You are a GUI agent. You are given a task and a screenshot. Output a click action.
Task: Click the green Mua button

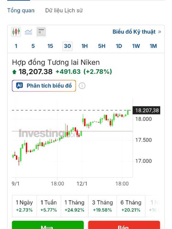[x=48, y=225]
